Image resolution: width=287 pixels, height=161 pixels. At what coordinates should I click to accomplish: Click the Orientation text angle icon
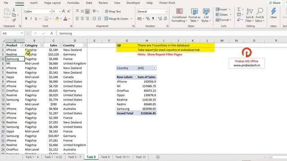[95, 11]
